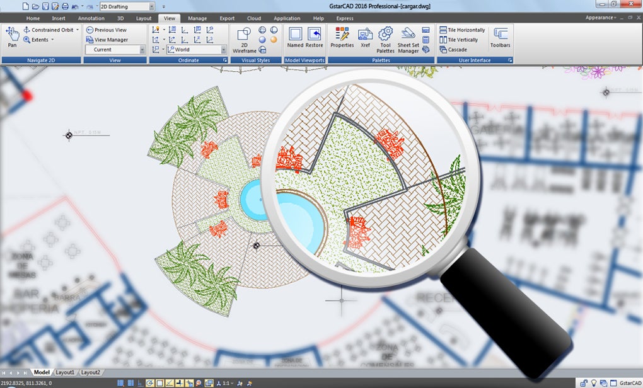Open the Xref manager icon

pyautogui.click(x=365, y=37)
